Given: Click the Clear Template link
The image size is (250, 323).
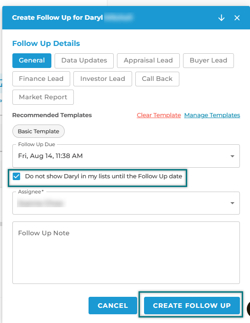Looking at the screenshot, I should (x=159, y=115).
